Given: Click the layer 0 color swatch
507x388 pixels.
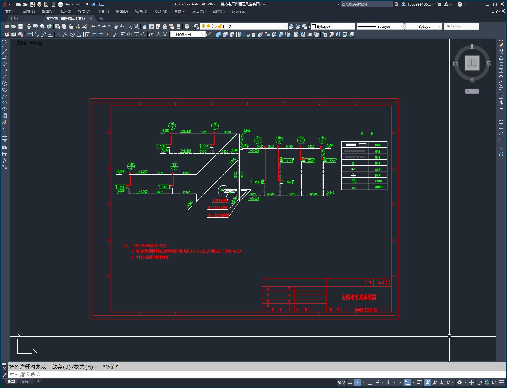Looking at the screenshot, I should pos(226,26).
